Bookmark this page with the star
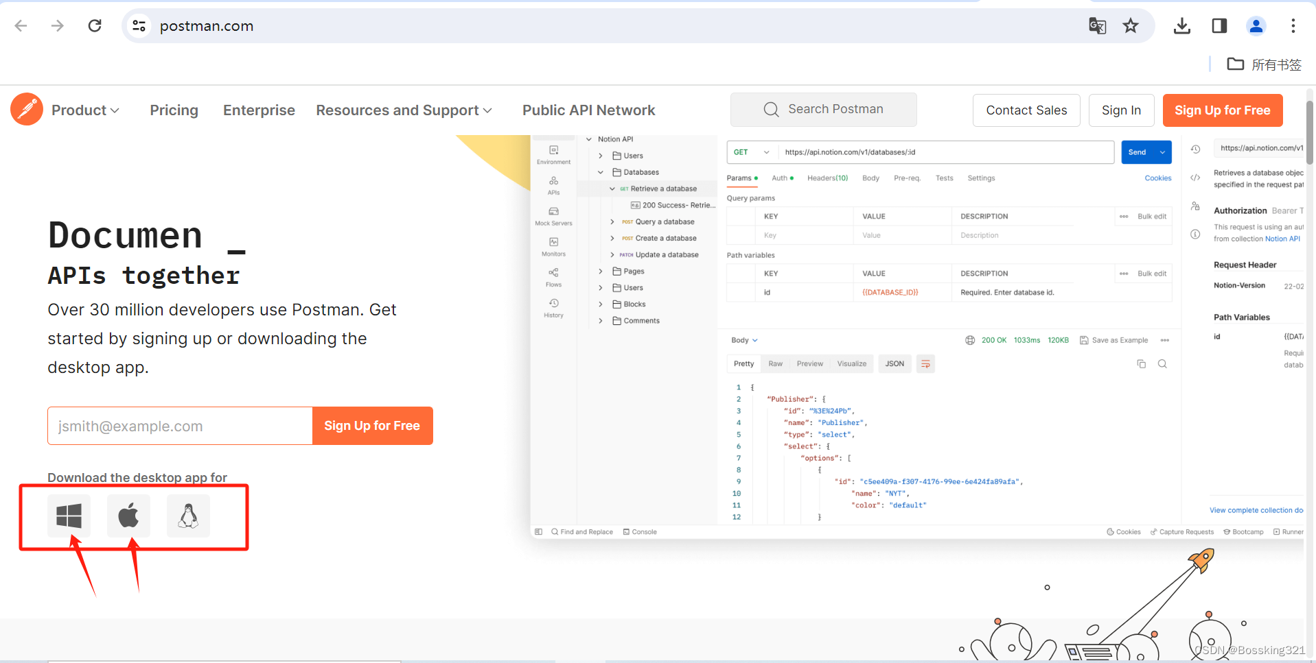Screen dimensions: 1316x663 pos(1131,26)
